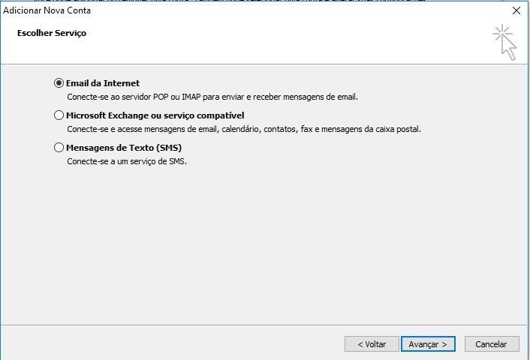
Task: Select the Email da Internet radio button
Action: click(x=59, y=83)
